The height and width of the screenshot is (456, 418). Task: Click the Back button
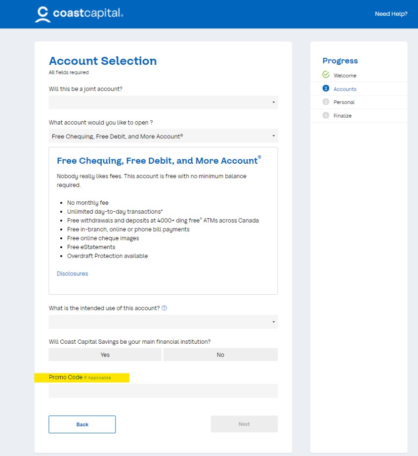click(x=82, y=424)
